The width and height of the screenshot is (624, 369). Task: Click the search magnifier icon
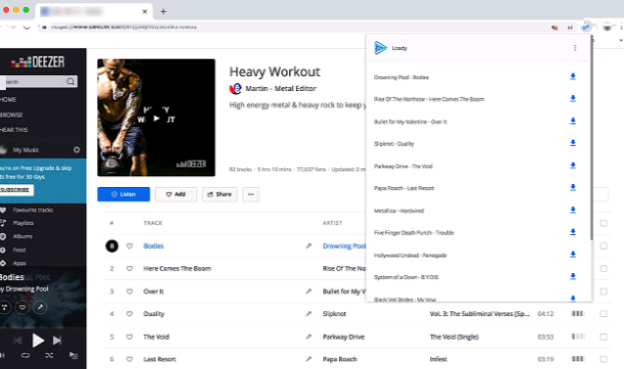(x=71, y=81)
